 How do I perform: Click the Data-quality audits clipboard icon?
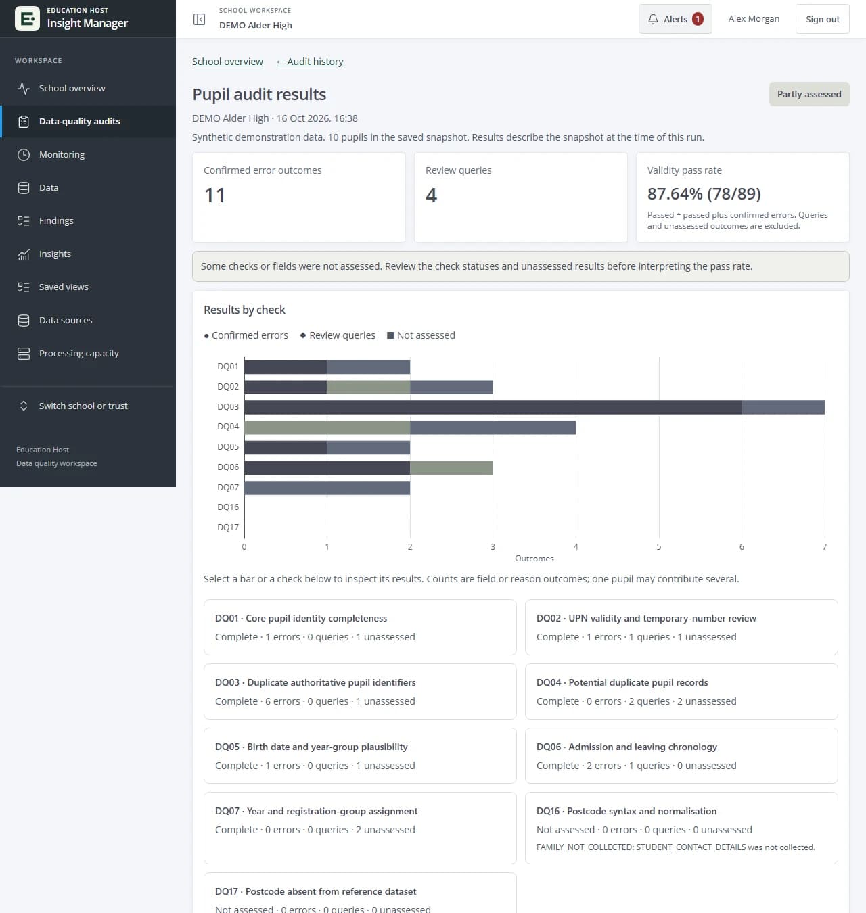(x=24, y=122)
